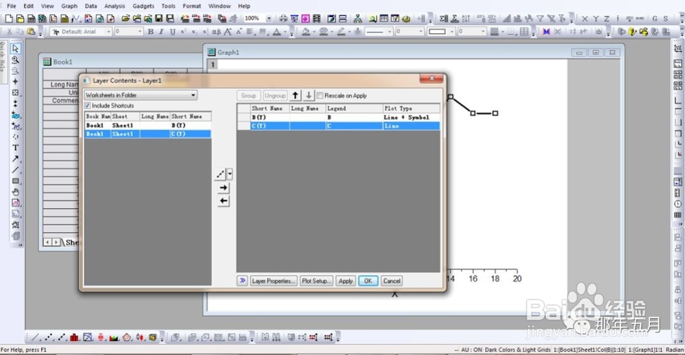
Task: Click the Save Project disk icon
Action: tap(159, 18)
